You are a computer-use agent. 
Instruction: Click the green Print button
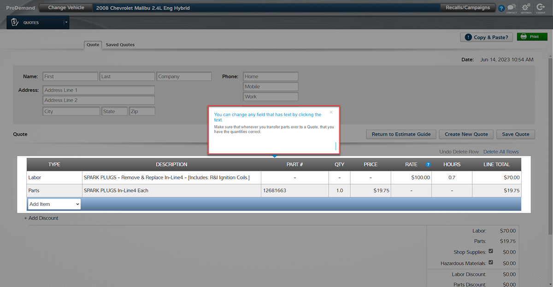click(x=532, y=37)
